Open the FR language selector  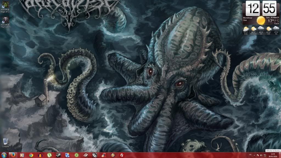point(250,155)
